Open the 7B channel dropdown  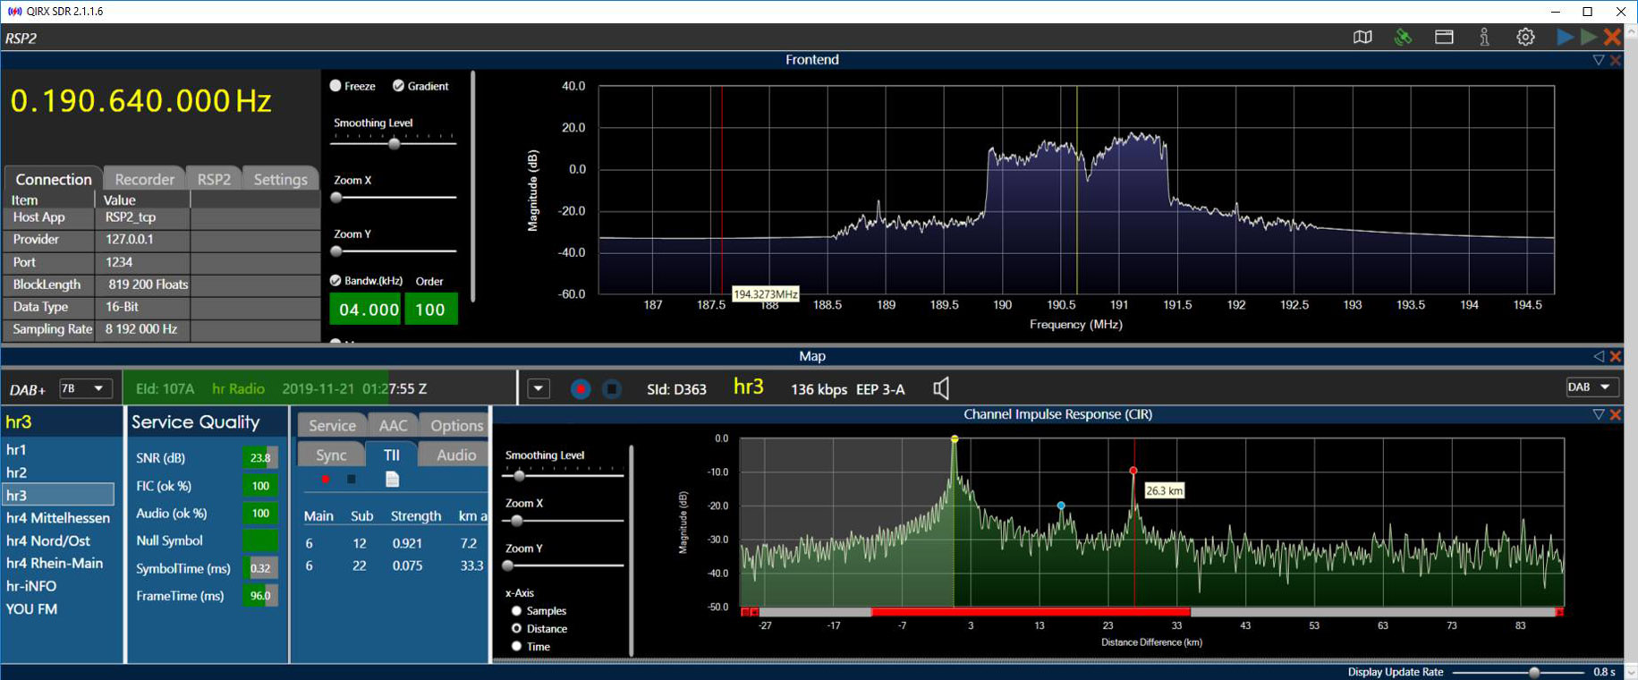coord(85,388)
